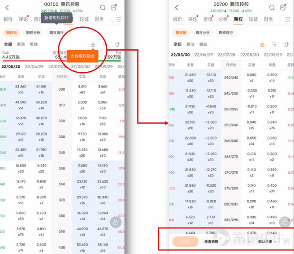Screen dimensions: 294x254
Task: Select the 期权 tab on right screen
Action: [x=238, y=19]
